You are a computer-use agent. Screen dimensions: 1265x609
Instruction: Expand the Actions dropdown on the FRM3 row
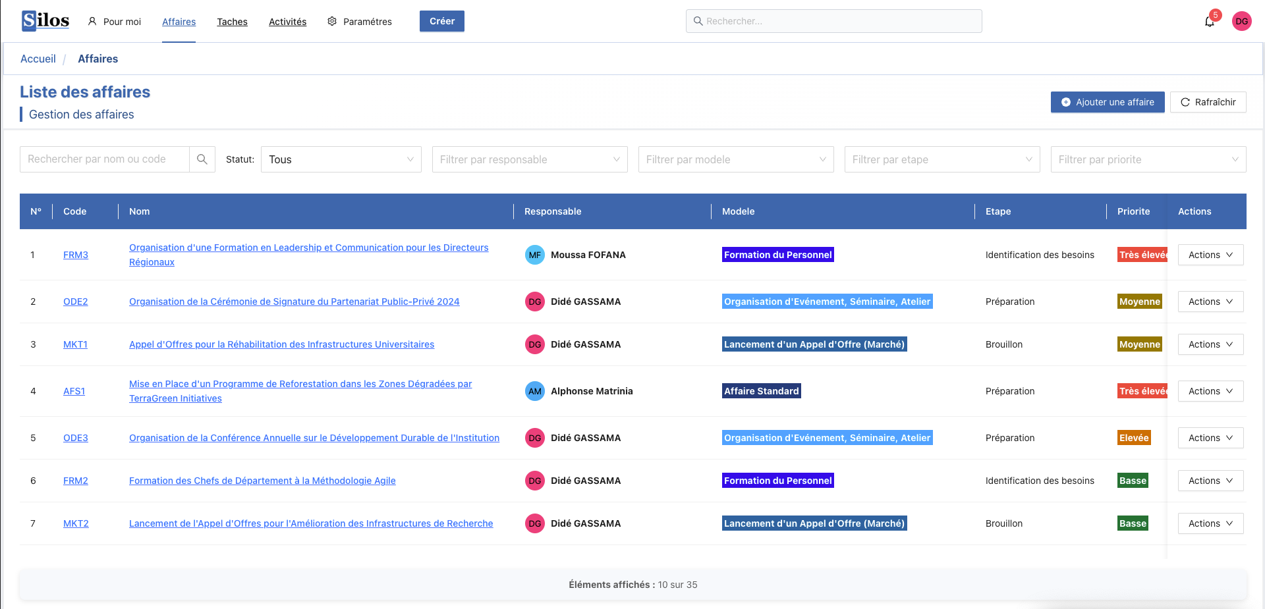click(1210, 255)
